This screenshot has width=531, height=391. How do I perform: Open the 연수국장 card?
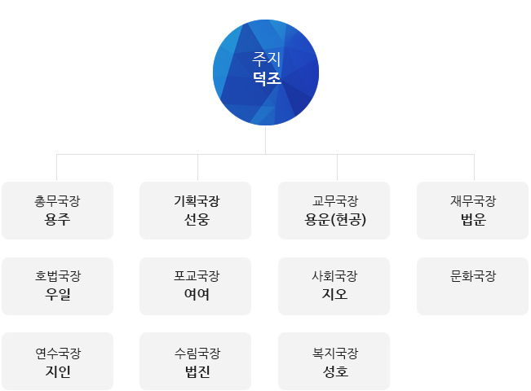tap(57, 362)
